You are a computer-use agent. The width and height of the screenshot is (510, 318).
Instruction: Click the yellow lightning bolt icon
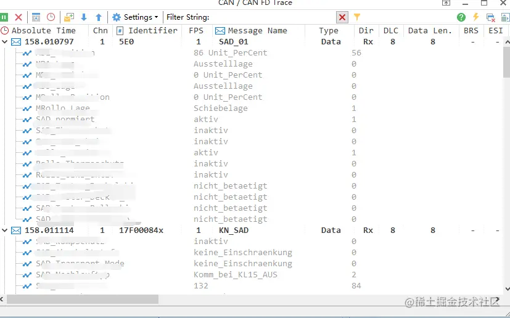click(x=476, y=17)
